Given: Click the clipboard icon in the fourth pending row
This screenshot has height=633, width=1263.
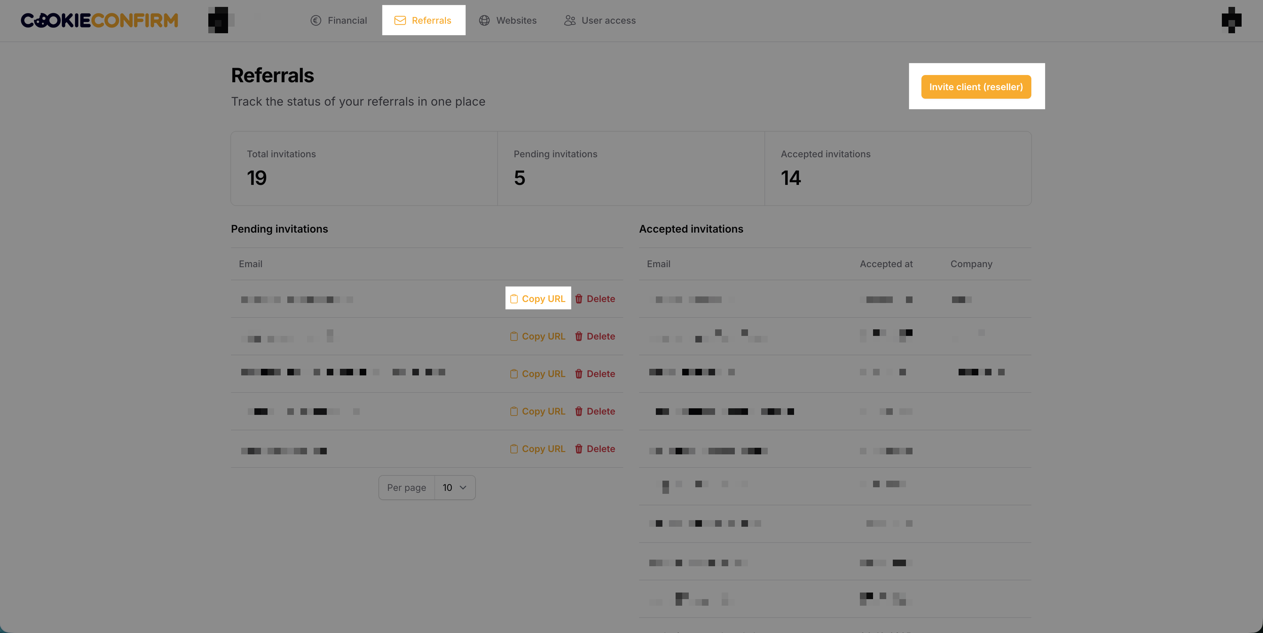Looking at the screenshot, I should tap(513, 411).
